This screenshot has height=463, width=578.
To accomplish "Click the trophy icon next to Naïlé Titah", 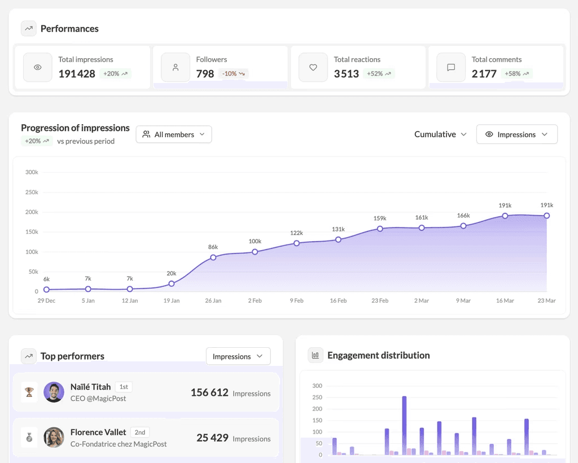I will [x=29, y=391].
